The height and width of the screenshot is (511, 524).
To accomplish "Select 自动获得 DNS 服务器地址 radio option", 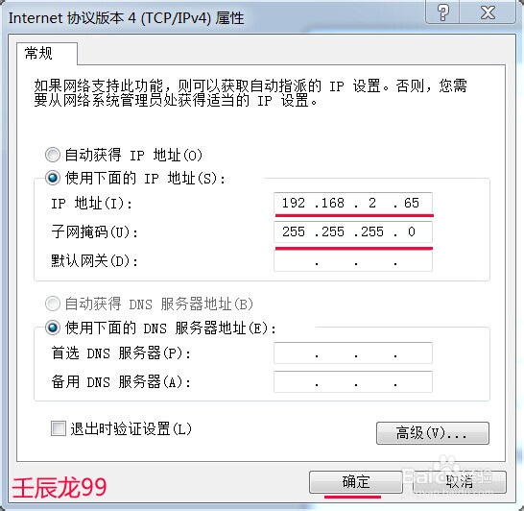I will (x=53, y=304).
